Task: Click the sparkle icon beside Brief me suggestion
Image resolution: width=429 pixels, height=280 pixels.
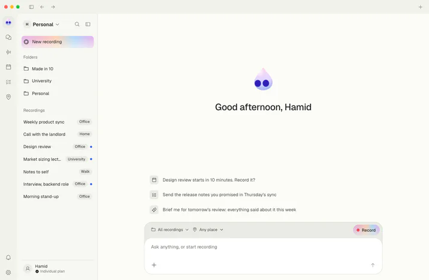Action: click(x=154, y=210)
